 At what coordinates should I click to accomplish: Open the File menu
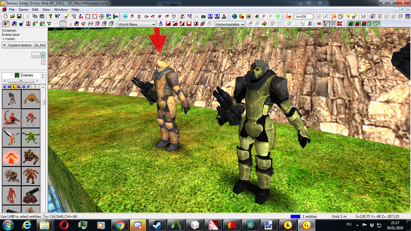click(12, 9)
